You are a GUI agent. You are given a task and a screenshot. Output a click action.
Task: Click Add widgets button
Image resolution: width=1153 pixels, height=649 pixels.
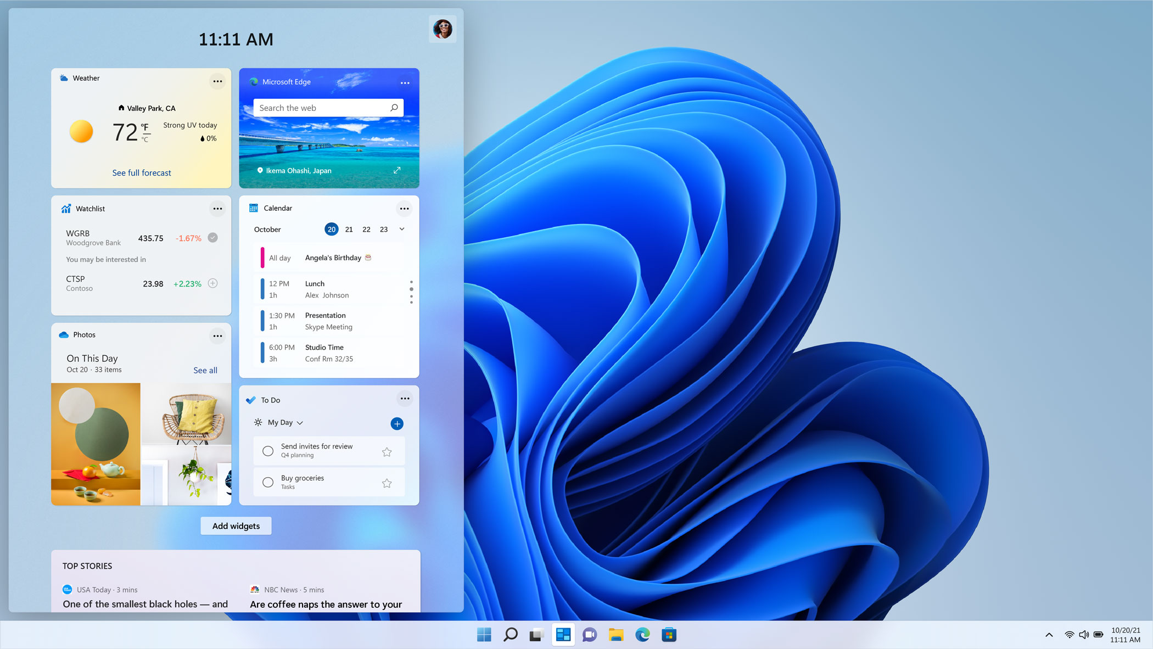pyautogui.click(x=235, y=525)
